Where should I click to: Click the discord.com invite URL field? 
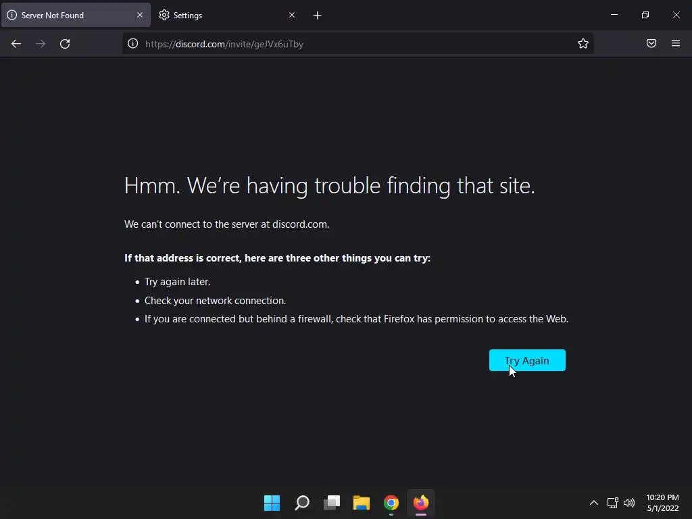pyautogui.click(x=357, y=44)
